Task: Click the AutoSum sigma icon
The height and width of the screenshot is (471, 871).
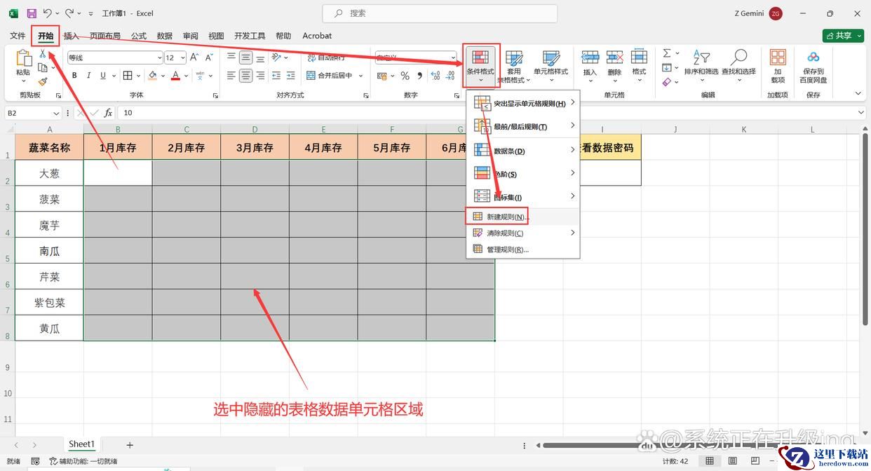Action: click(667, 53)
